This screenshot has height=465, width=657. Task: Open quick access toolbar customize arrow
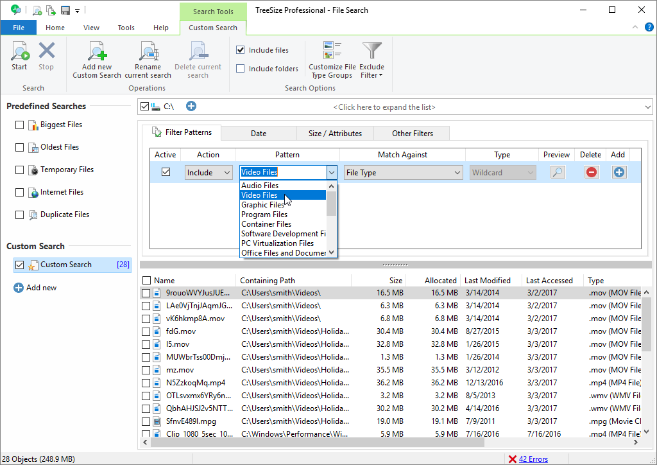coord(77,11)
